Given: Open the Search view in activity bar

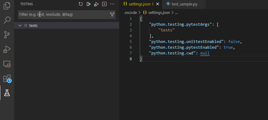Looking at the screenshot, I should (x=7, y=20).
